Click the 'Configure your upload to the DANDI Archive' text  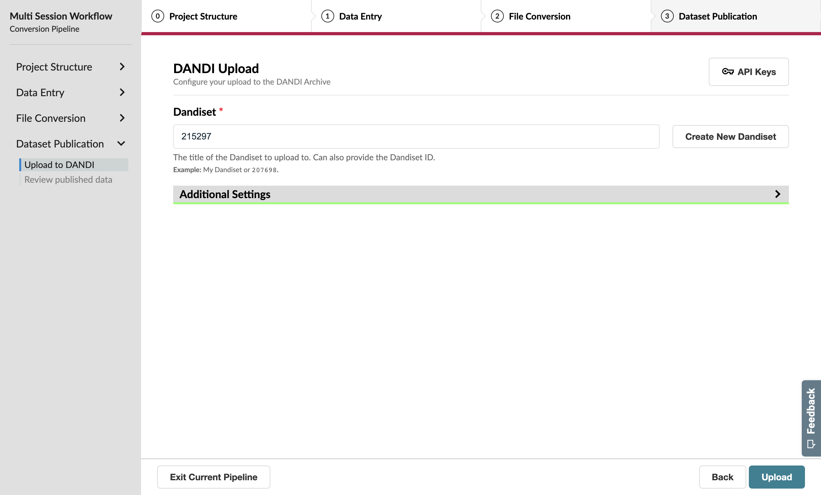pos(251,82)
